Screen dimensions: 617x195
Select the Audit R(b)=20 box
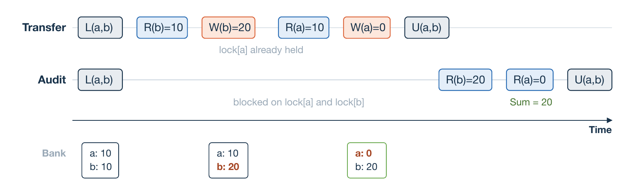point(465,80)
